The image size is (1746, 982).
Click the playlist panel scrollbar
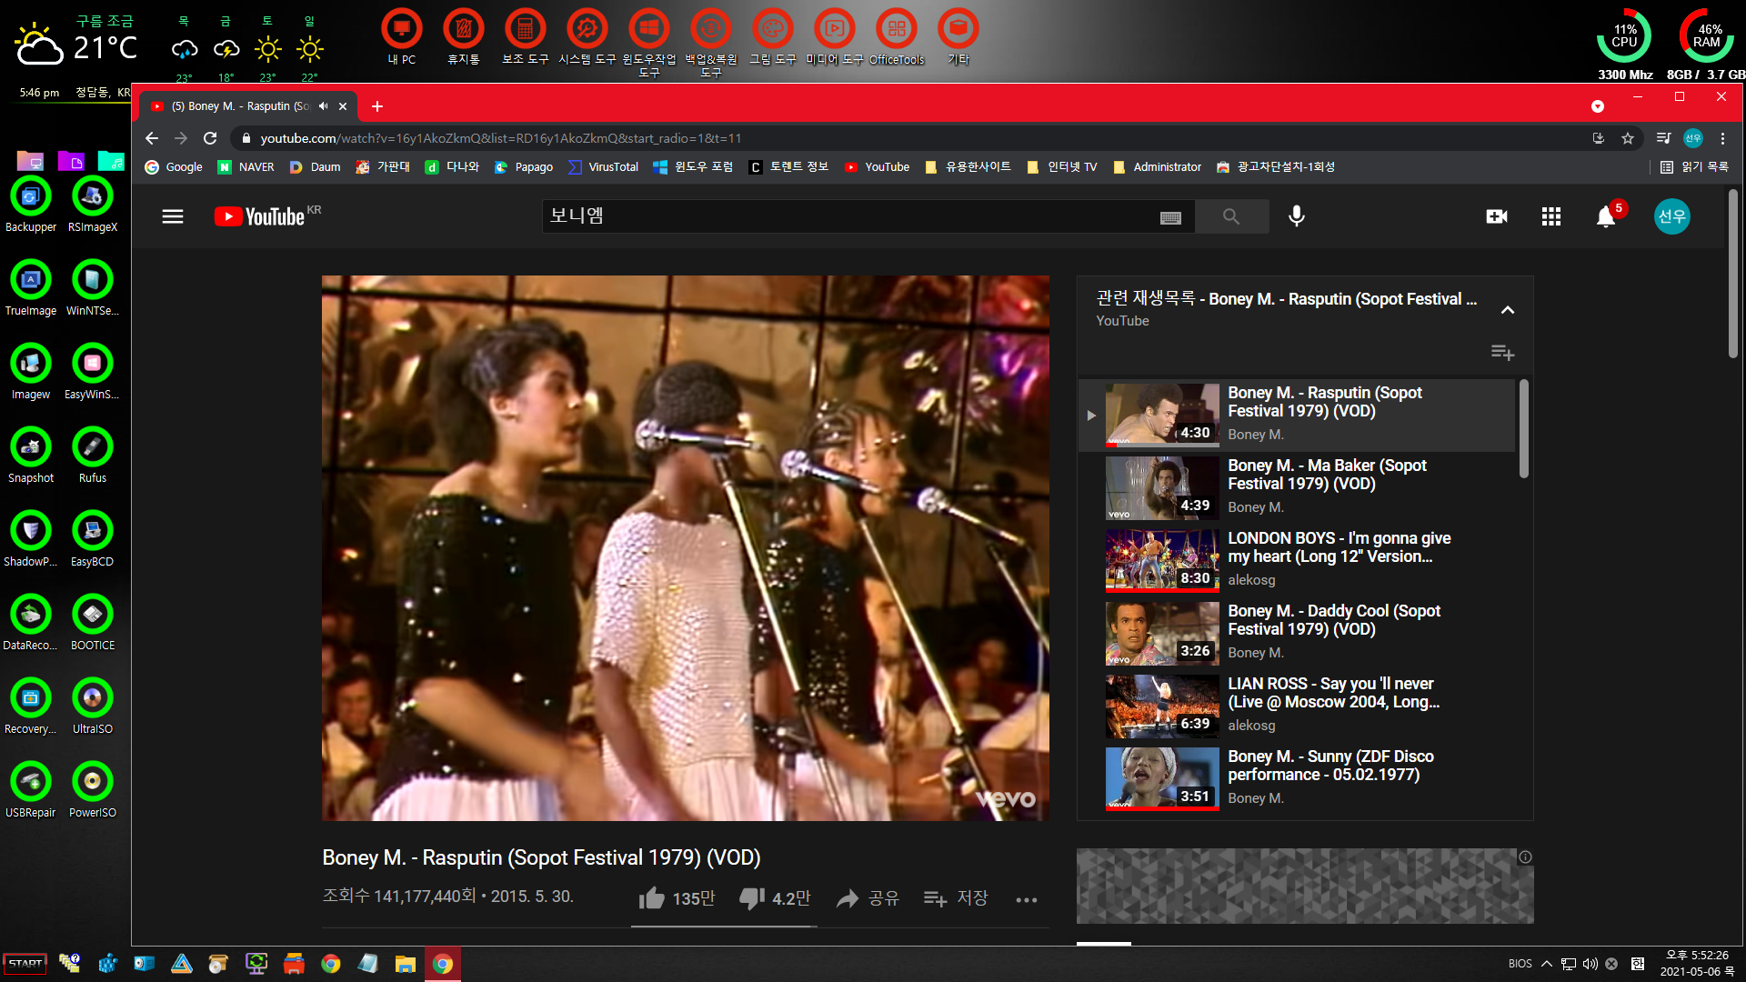point(1524,428)
